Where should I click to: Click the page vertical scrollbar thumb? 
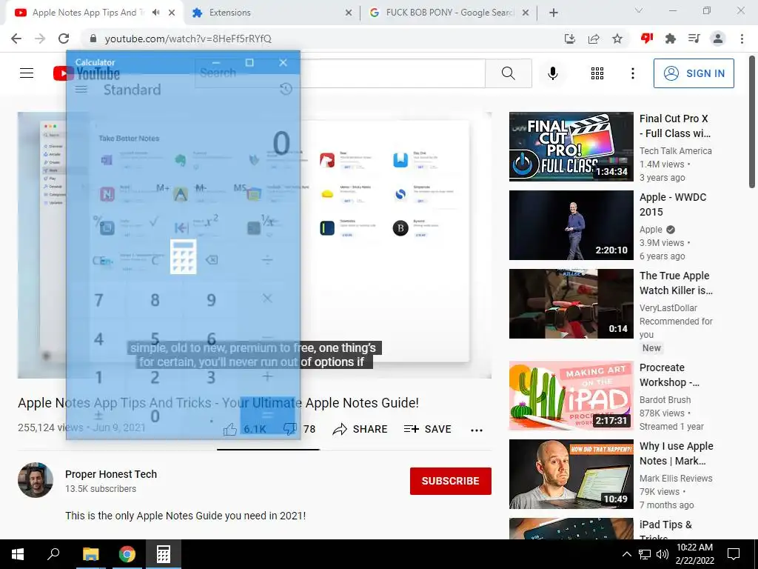coord(752,122)
